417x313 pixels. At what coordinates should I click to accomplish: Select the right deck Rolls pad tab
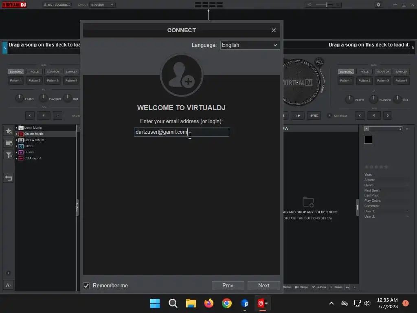coord(364,72)
